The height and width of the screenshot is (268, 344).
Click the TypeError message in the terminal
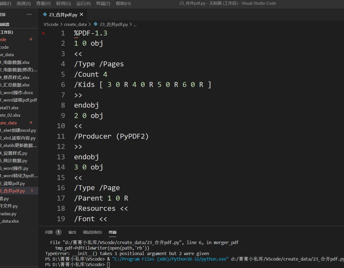point(127,253)
